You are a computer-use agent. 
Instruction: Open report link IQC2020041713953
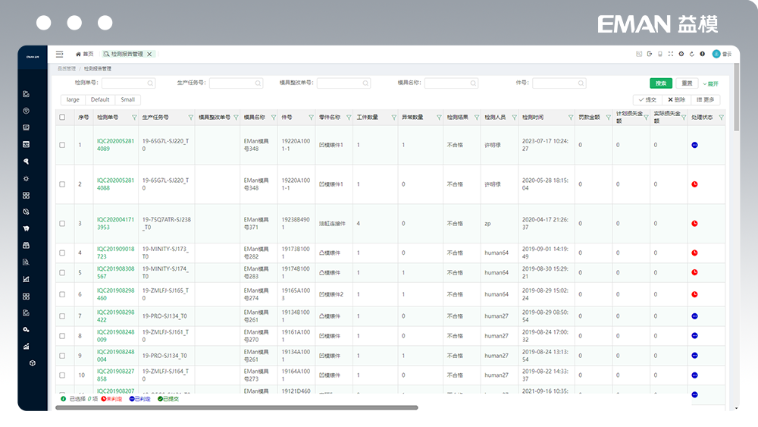(x=115, y=223)
